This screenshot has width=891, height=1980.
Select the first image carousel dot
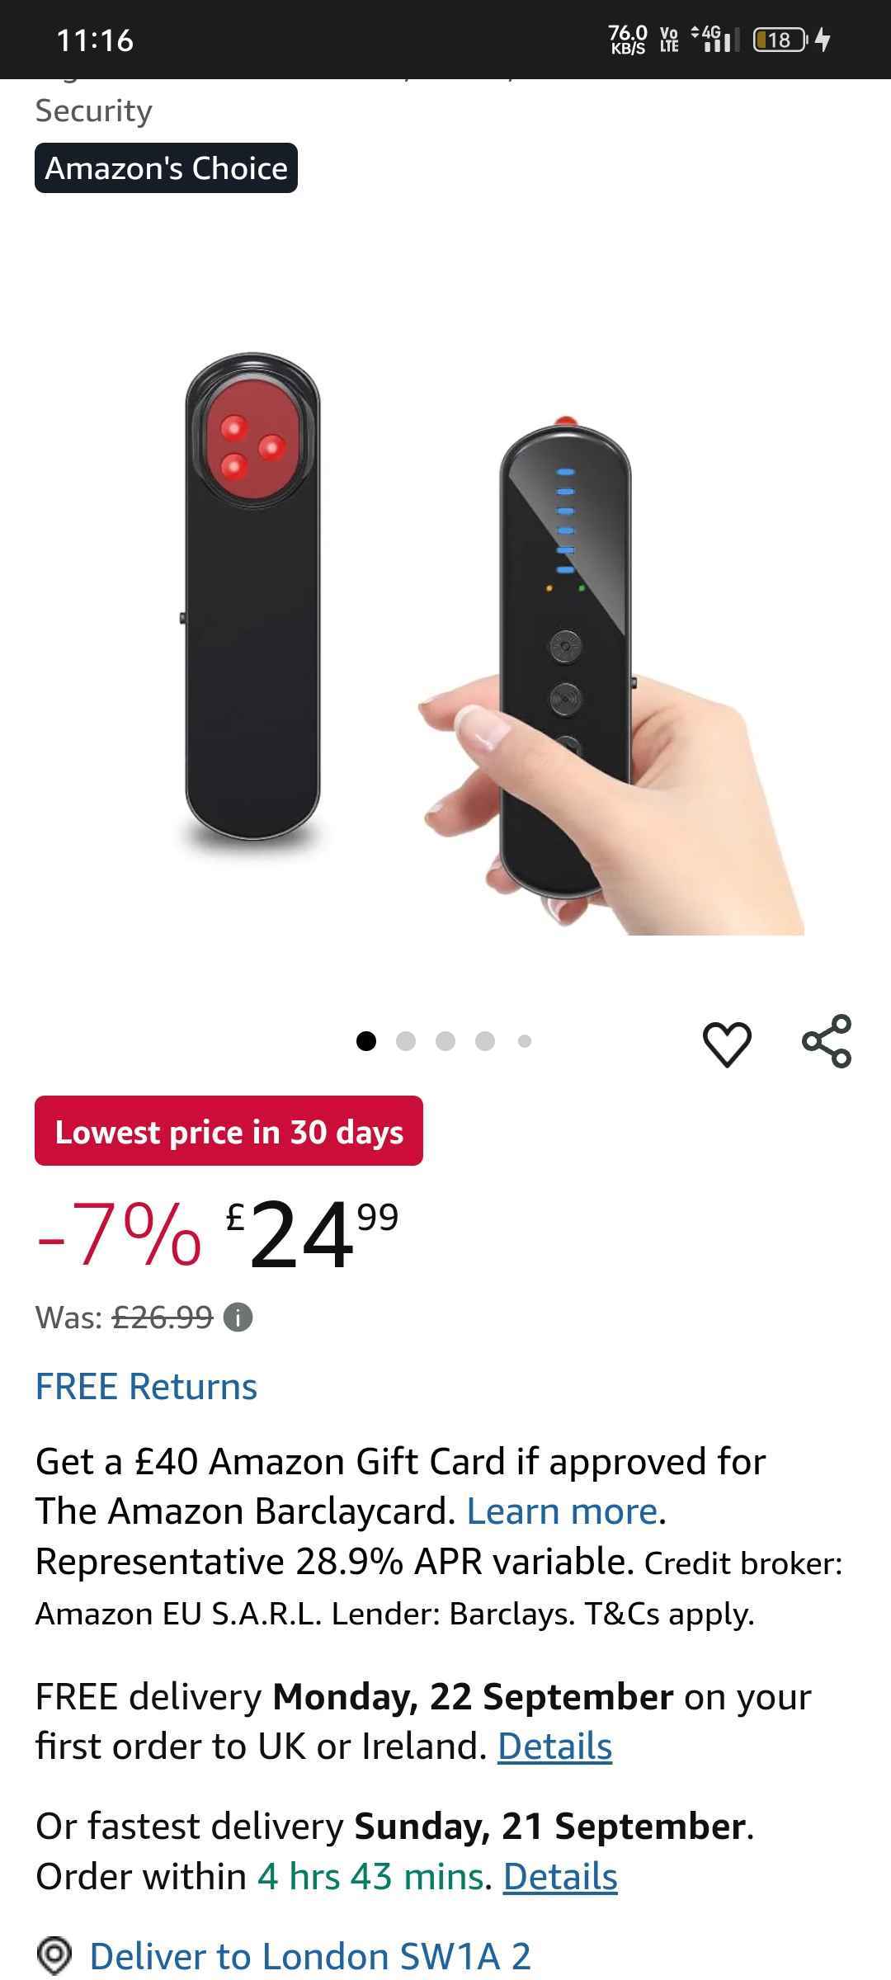click(x=366, y=1041)
